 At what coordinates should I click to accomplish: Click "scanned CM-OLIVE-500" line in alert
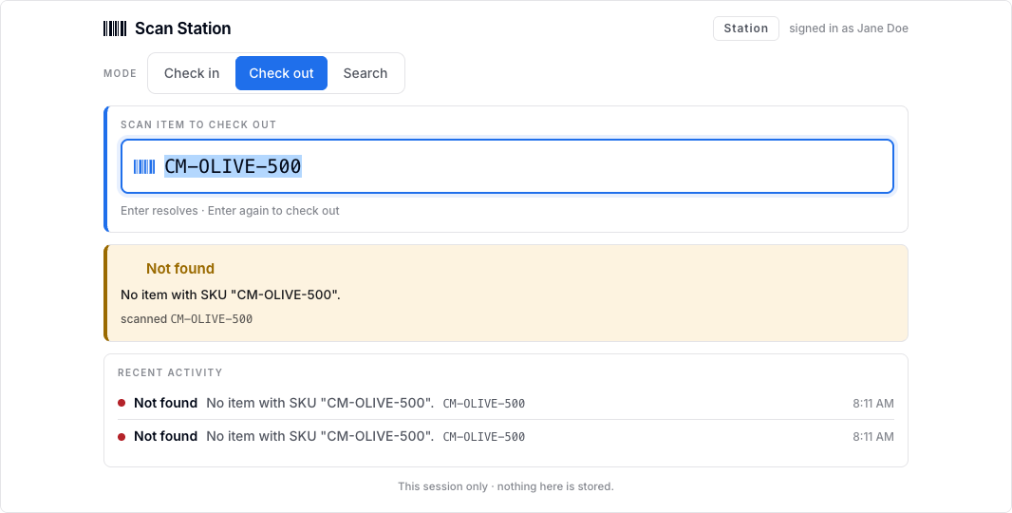[x=186, y=318]
